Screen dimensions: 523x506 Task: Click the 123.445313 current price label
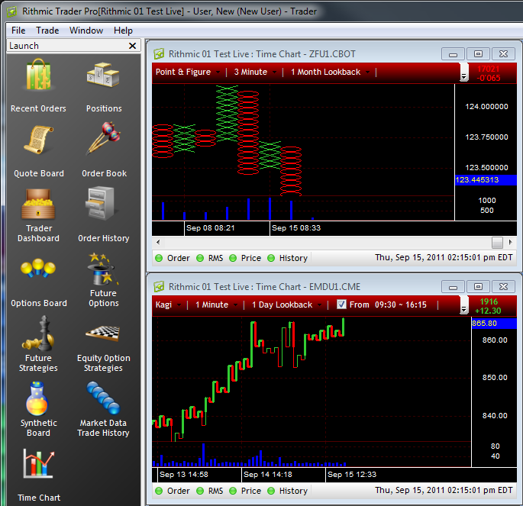[486, 180]
